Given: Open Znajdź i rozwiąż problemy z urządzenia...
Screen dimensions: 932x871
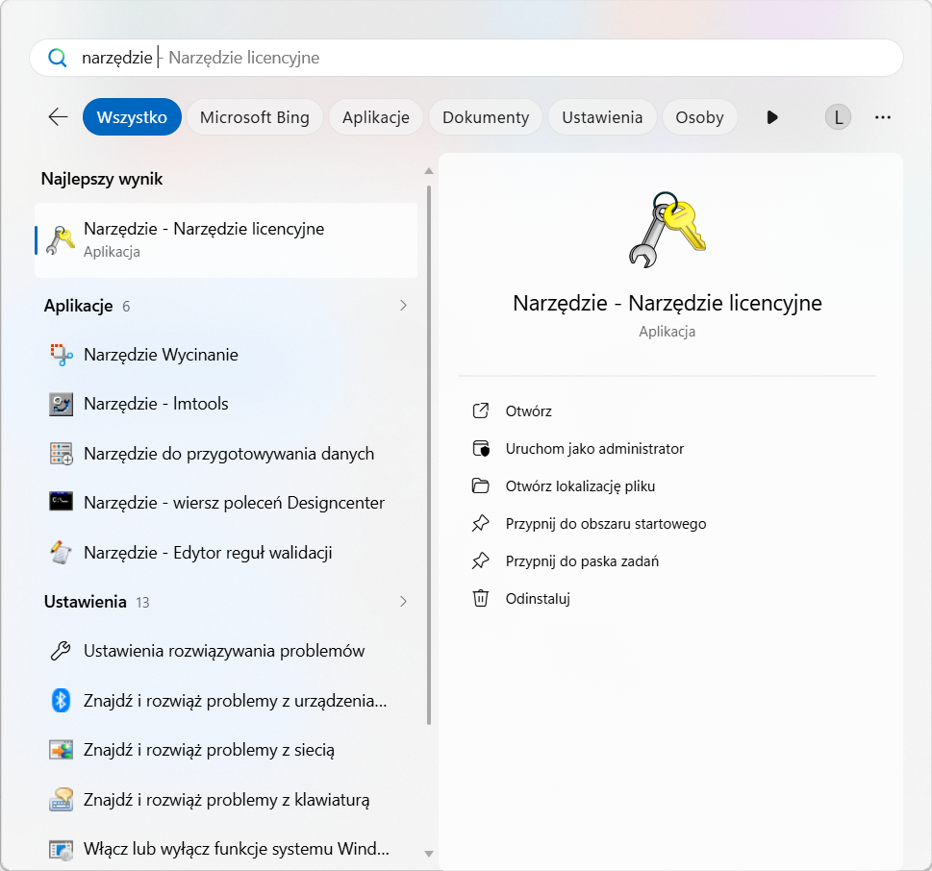Looking at the screenshot, I should (x=226, y=701).
